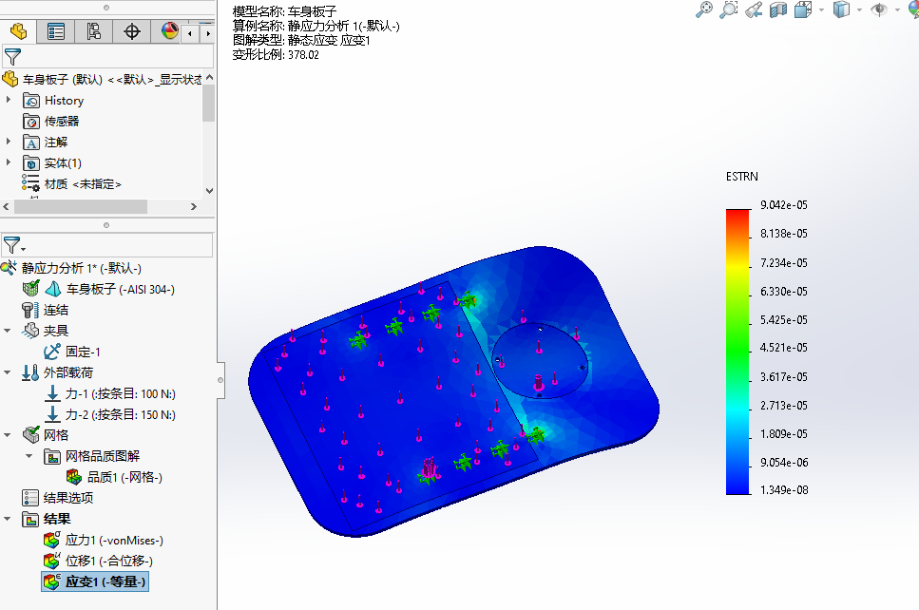Expand the History folder
The image size is (919, 610).
pyautogui.click(x=9, y=100)
